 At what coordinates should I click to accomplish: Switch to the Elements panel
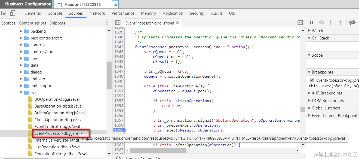[33, 13]
